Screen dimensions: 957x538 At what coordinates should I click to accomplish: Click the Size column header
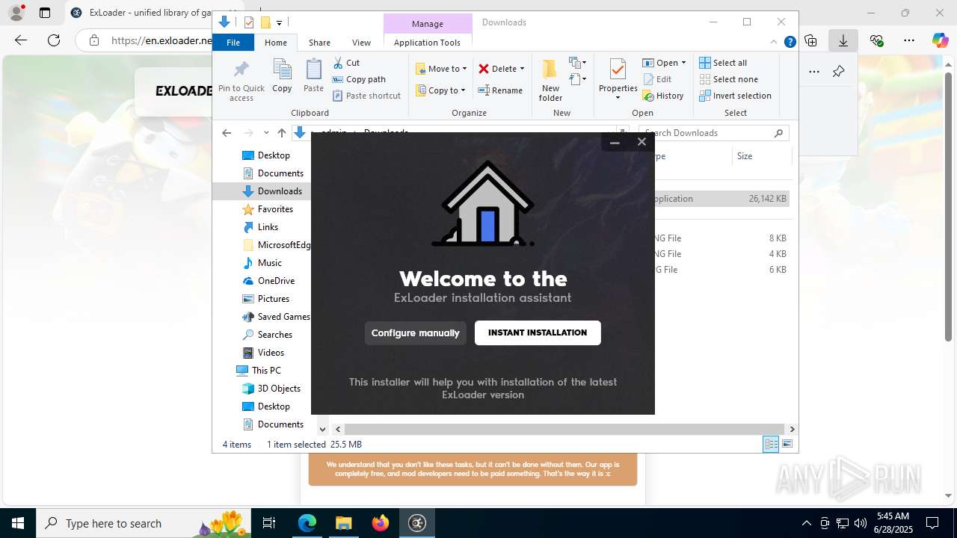pyautogui.click(x=761, y=156)
